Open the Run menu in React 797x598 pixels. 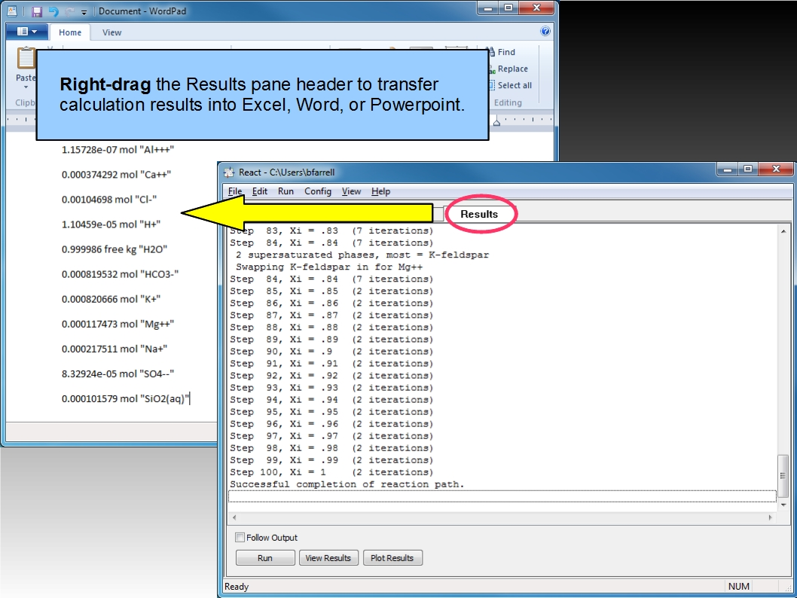coord(286,191)
